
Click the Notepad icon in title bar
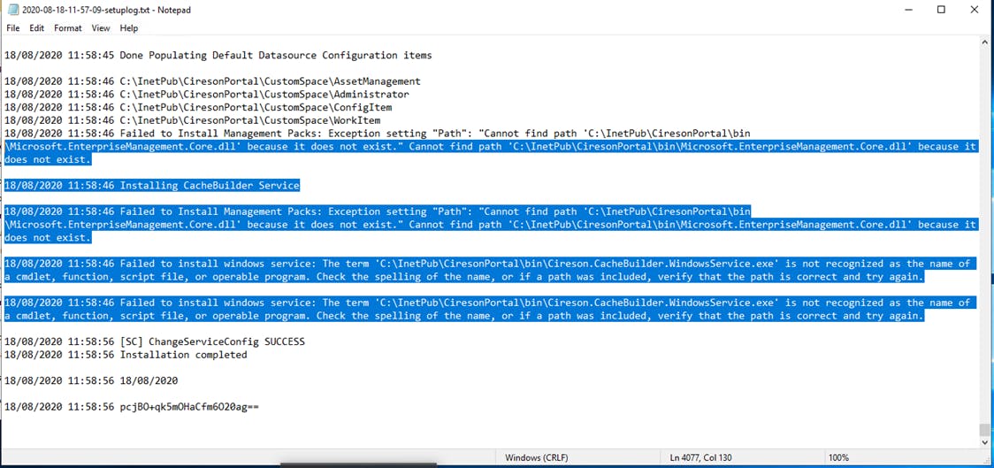point(12,10)
